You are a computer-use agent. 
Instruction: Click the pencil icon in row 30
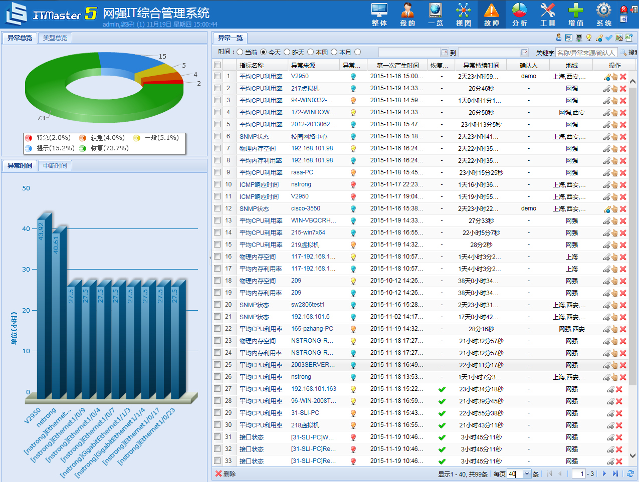610,425
